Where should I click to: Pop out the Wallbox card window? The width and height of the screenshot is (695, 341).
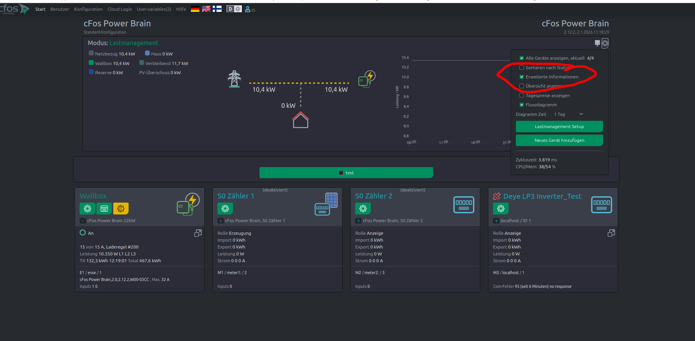[x=198, y=233]
